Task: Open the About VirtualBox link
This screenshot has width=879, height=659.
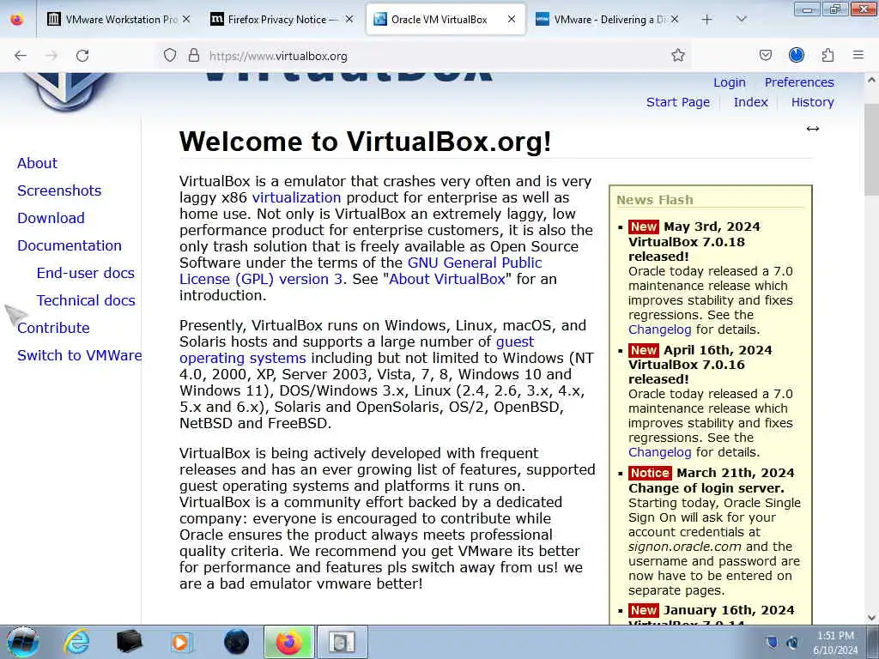Action: click(446, 279)
